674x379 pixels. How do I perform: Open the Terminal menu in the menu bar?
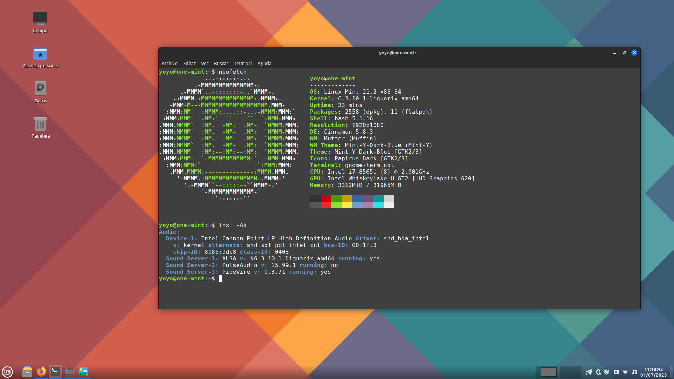(x=243, y=64)
